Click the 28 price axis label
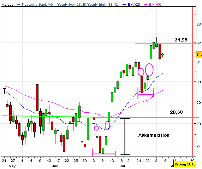Viewport: 202px width, 169px height. [x=198, y=124]
